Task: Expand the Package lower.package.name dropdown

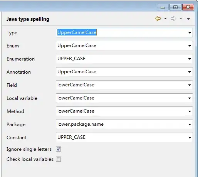Action: click(190, 125)
